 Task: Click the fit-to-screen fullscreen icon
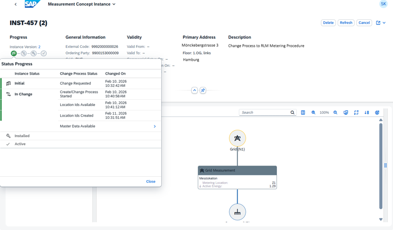[x=356, y=112]
